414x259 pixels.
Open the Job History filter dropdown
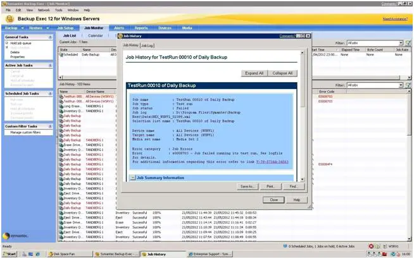399,85
